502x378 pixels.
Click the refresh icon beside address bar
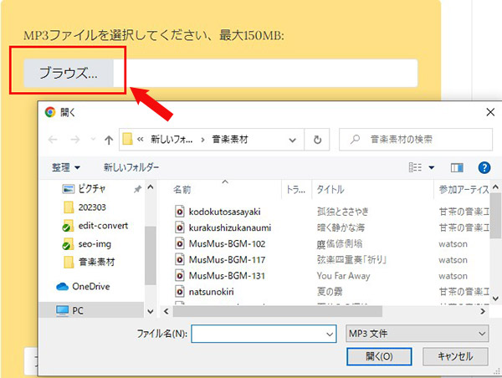pos(317,139)
